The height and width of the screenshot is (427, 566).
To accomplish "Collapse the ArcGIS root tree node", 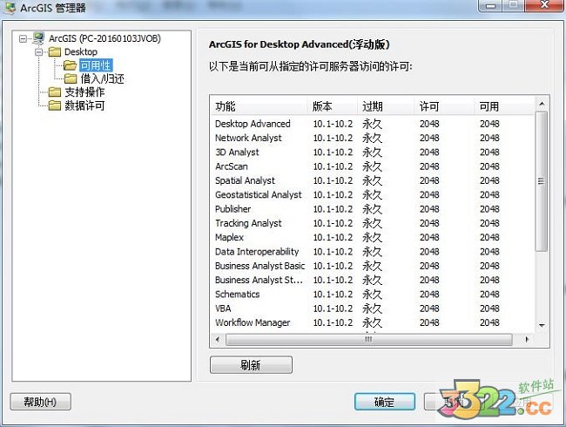I will click(x=23, y=38).
